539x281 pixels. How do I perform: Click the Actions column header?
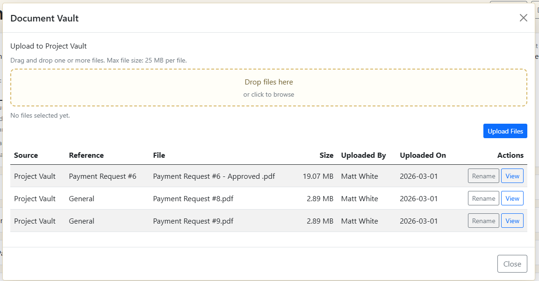point(510,155)
